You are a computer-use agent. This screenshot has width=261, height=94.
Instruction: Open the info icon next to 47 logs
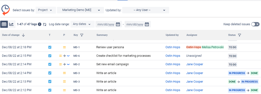pos(40,24)
